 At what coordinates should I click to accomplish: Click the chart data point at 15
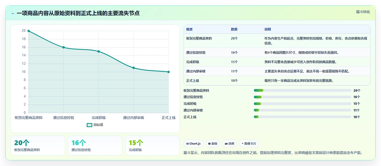coord(99,51)
